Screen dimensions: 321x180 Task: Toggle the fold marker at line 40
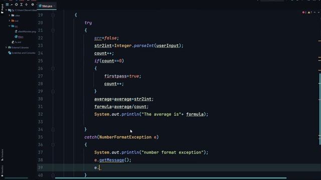53,175
